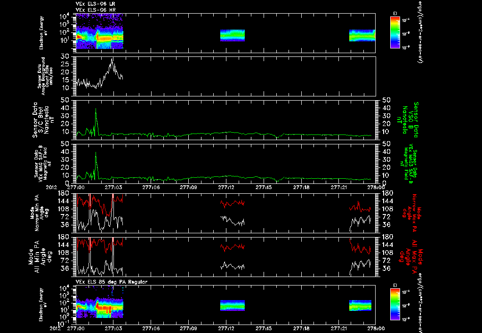This screenshot has height=333, width=482.
Task: Select the red 'Narrow Max PA Angle' label
Action: (x=412, y=213)
